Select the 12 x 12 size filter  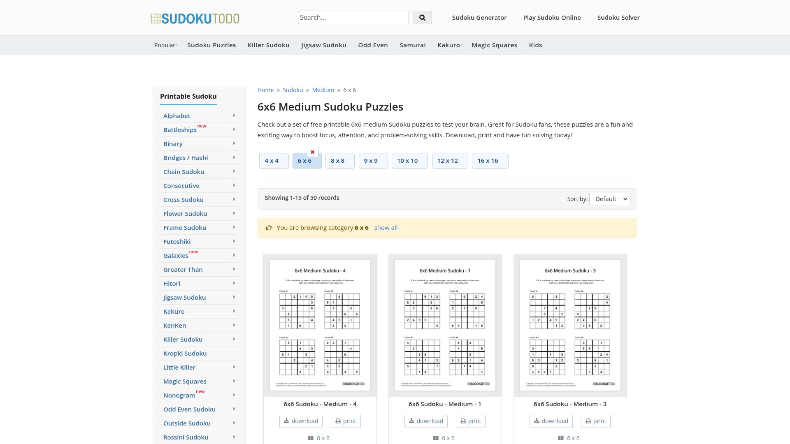click(450, 161)
